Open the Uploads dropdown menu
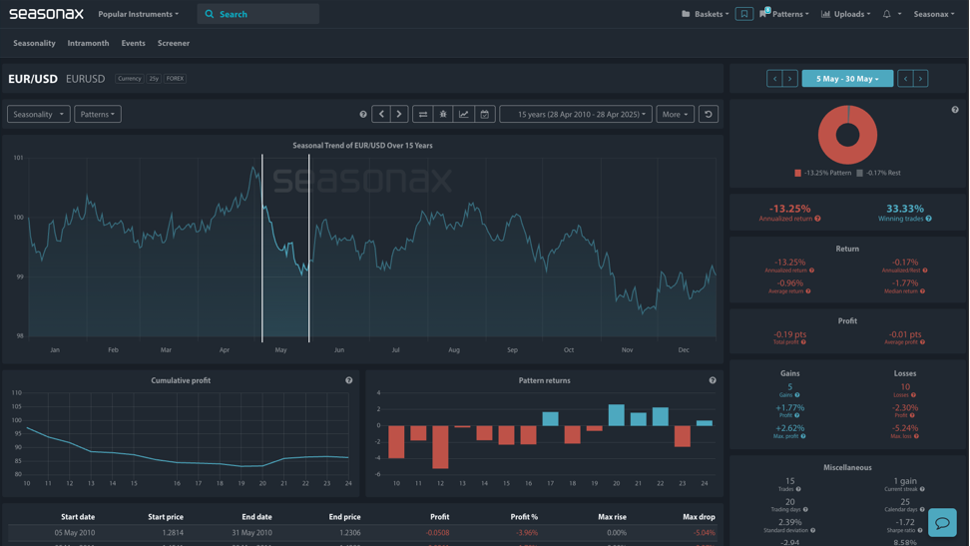Screen dimensions: 970x546 (x=845, y=14)
